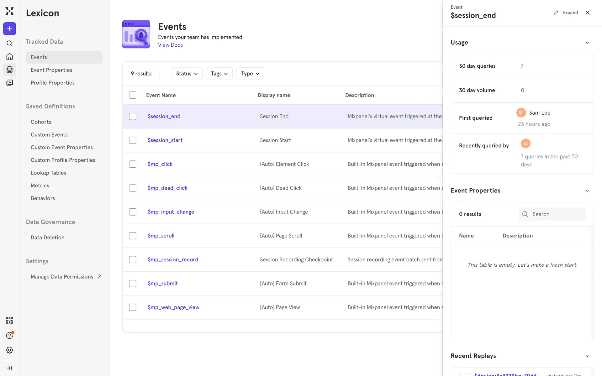Viewport: 602px width, 376px height.
Task: Expand the collapsed sidebar arrow icon
Action: point(9,368)
